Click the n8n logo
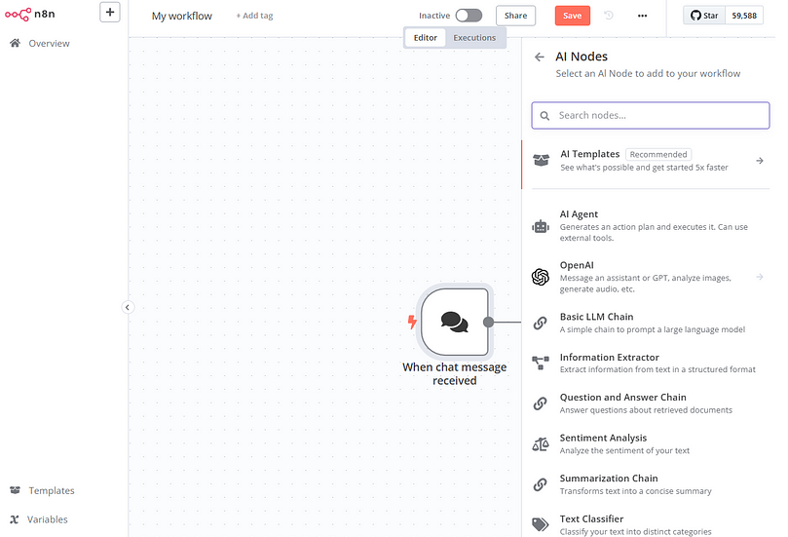 (29, 14)
